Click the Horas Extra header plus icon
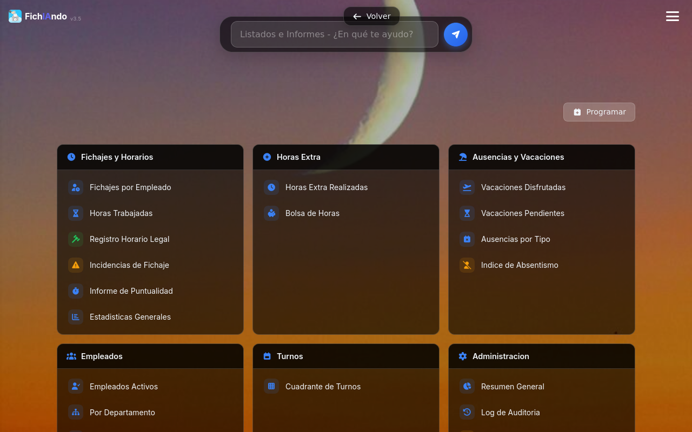 [x=267, y=157]
